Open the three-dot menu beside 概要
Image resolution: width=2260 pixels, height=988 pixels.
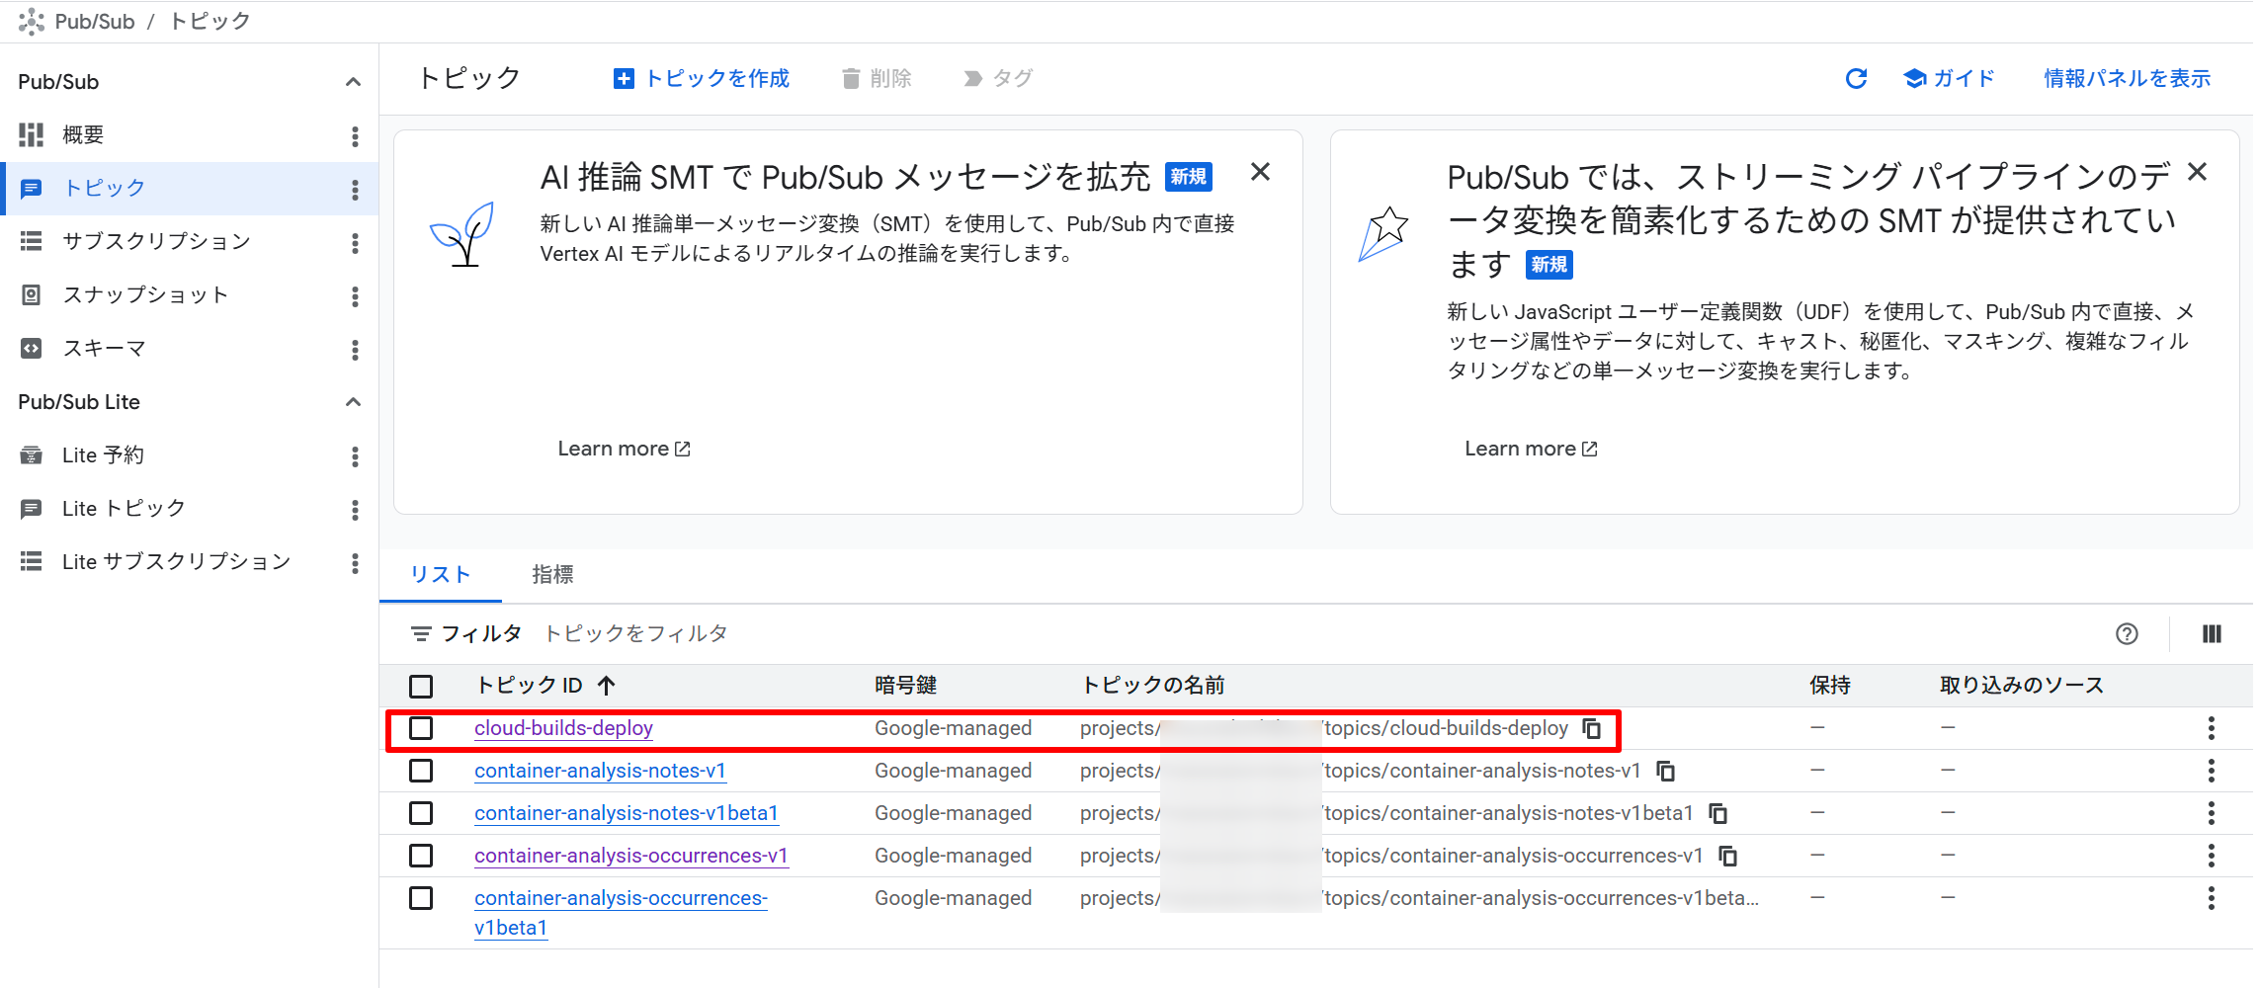tap(355, 136)
